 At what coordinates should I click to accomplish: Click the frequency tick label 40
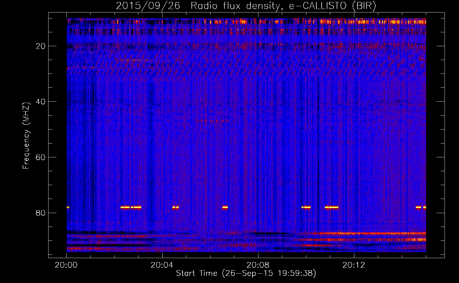(x=41, y=102)
